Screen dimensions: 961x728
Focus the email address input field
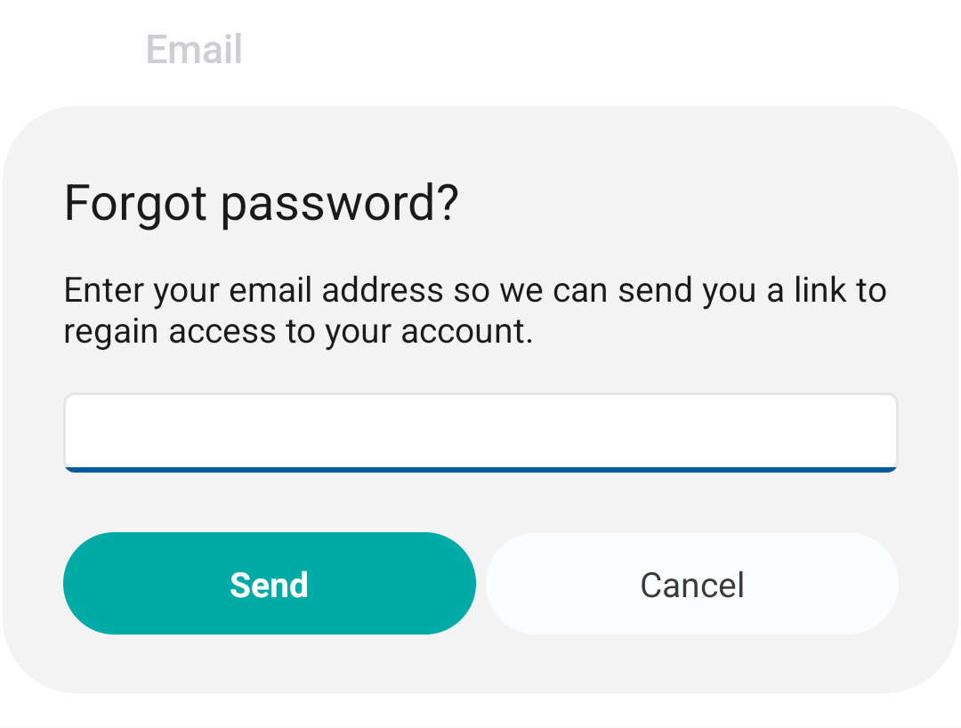tap(481, 433)
